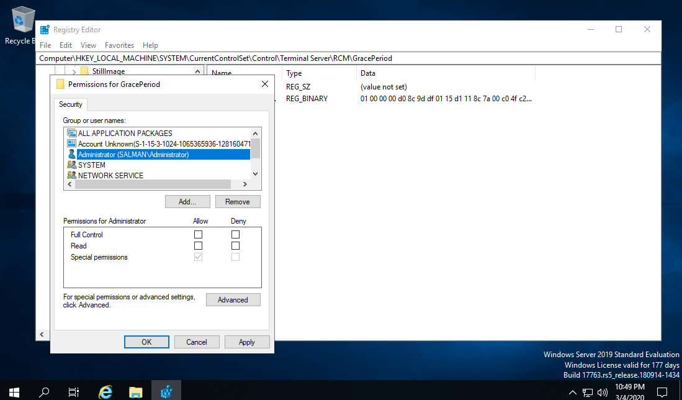Click the NETWORK SERVICE group icon
This screenshot has width=682, height=400.
coord(72,175)
